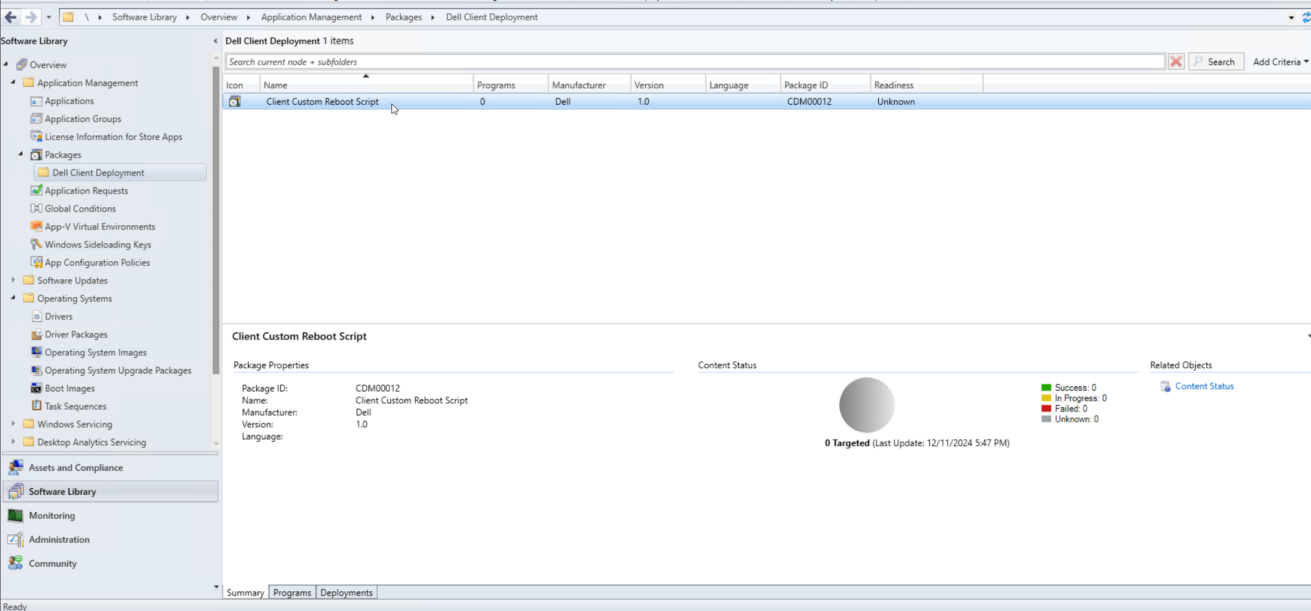Screen dimensions: 1311x611
Task: Open the Community workspace via its icon
Action: 16,563
